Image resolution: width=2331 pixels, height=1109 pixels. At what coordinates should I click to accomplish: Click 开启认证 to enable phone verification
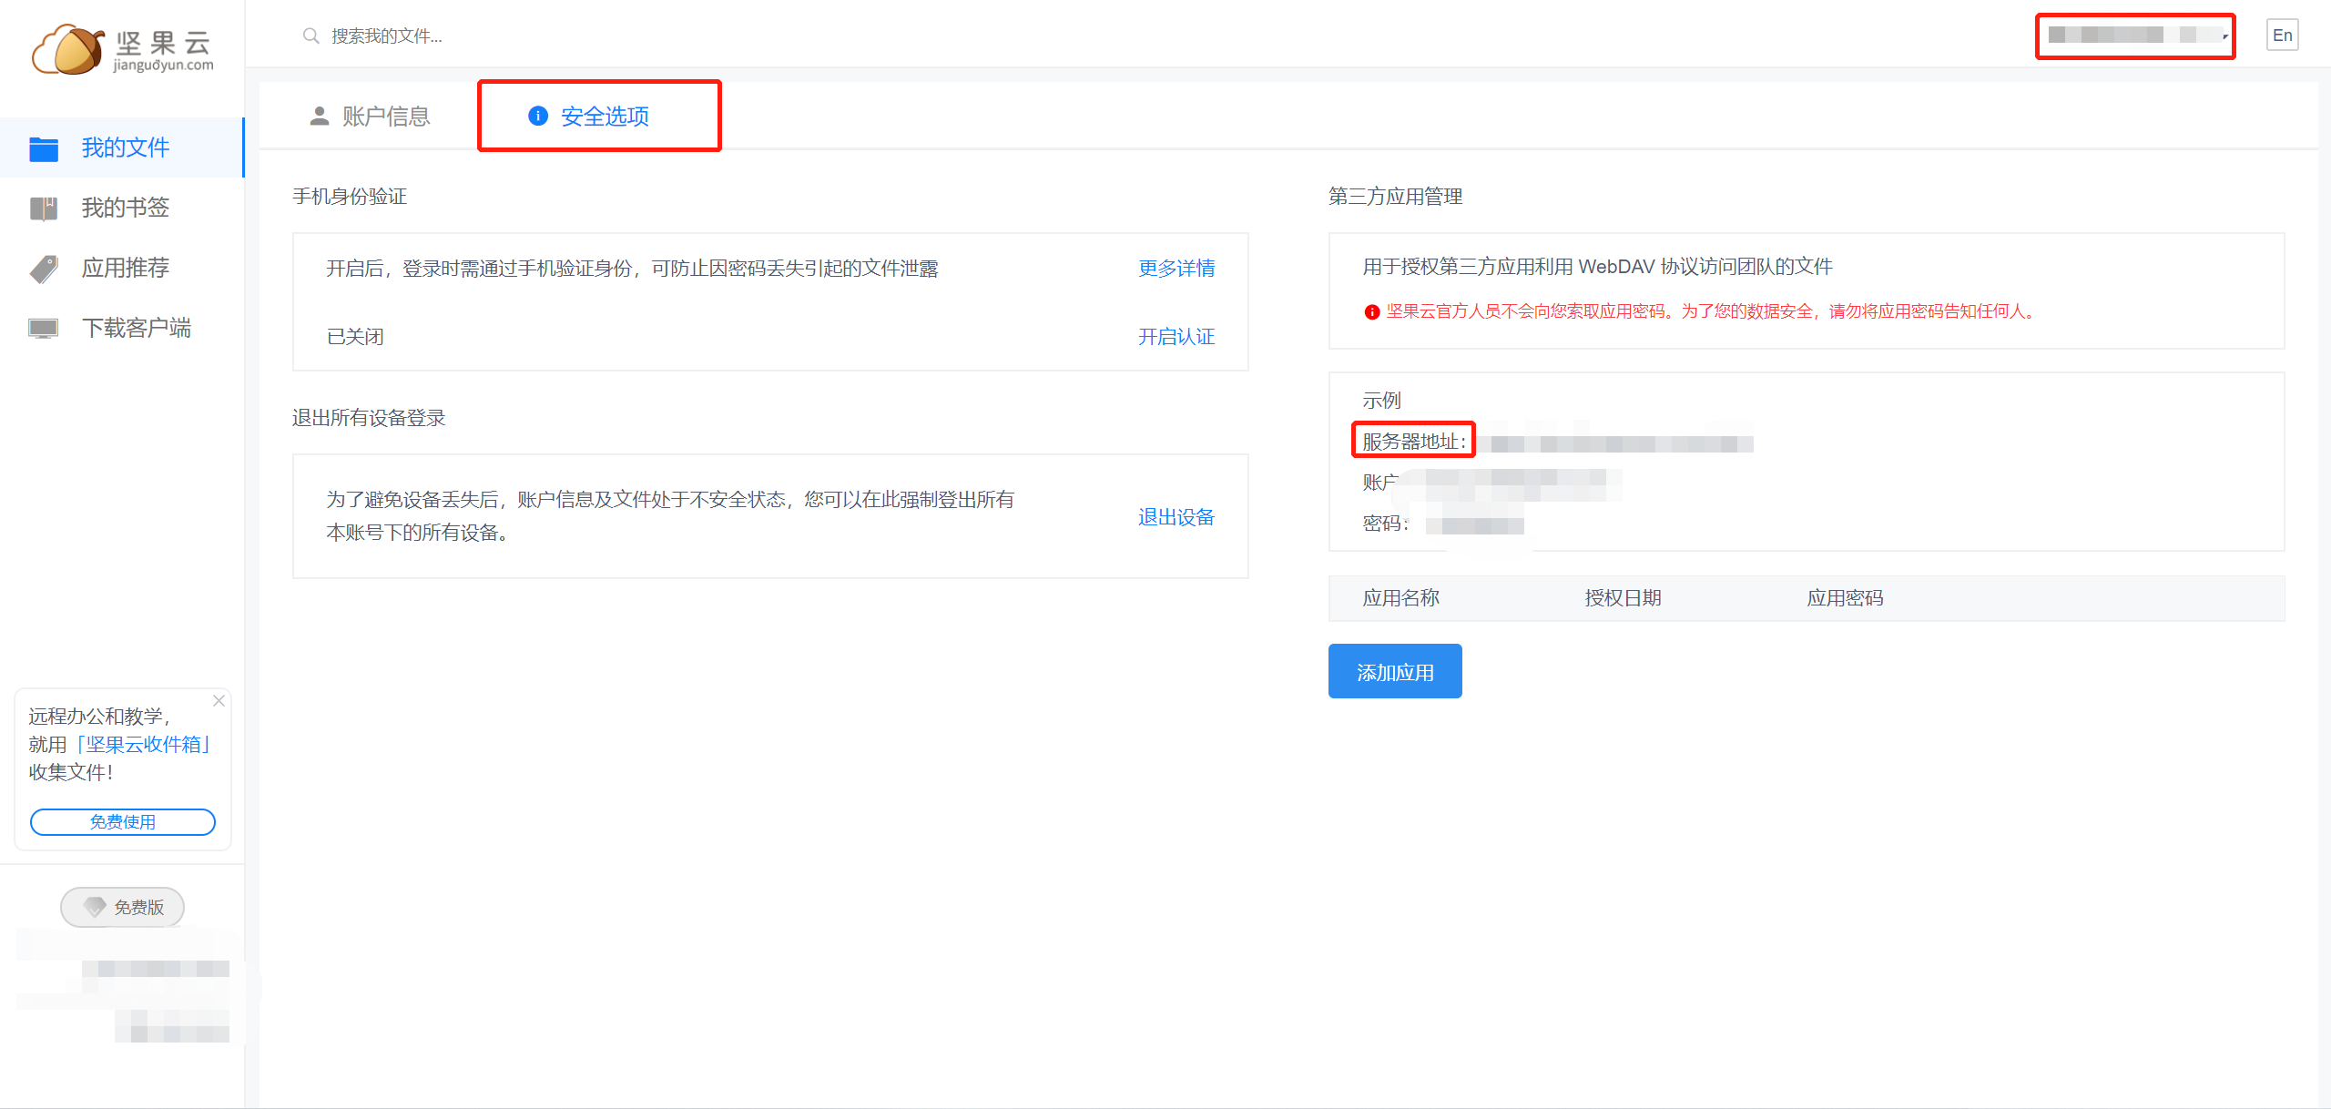point(1176,337)
